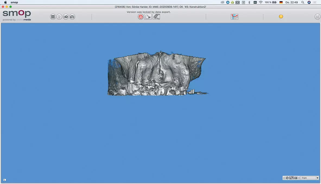Click the shield menu bar icon
This screenshot has width=321, height=184.
[243, 2]
